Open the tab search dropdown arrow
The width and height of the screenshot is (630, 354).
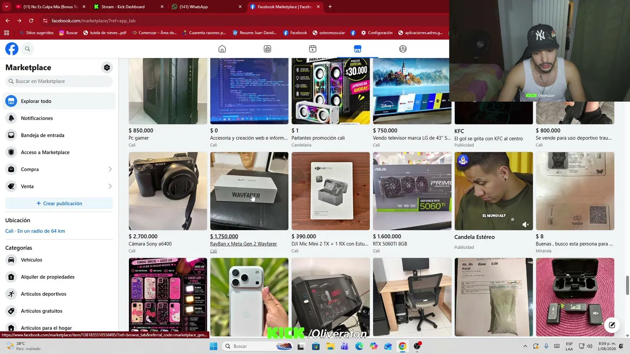pos(6,7)
